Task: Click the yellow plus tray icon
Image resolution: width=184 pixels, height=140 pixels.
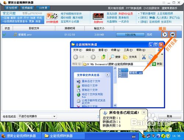Action: click(x=163, y=136)
